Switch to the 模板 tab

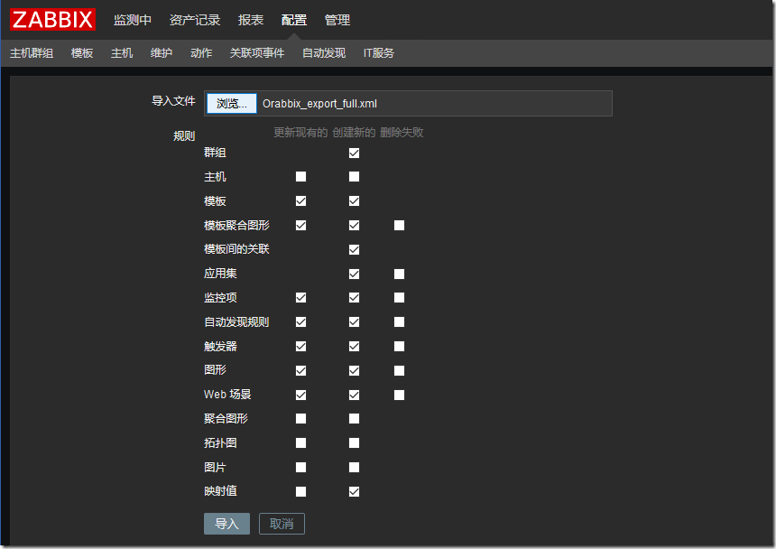tap(81, 52)
